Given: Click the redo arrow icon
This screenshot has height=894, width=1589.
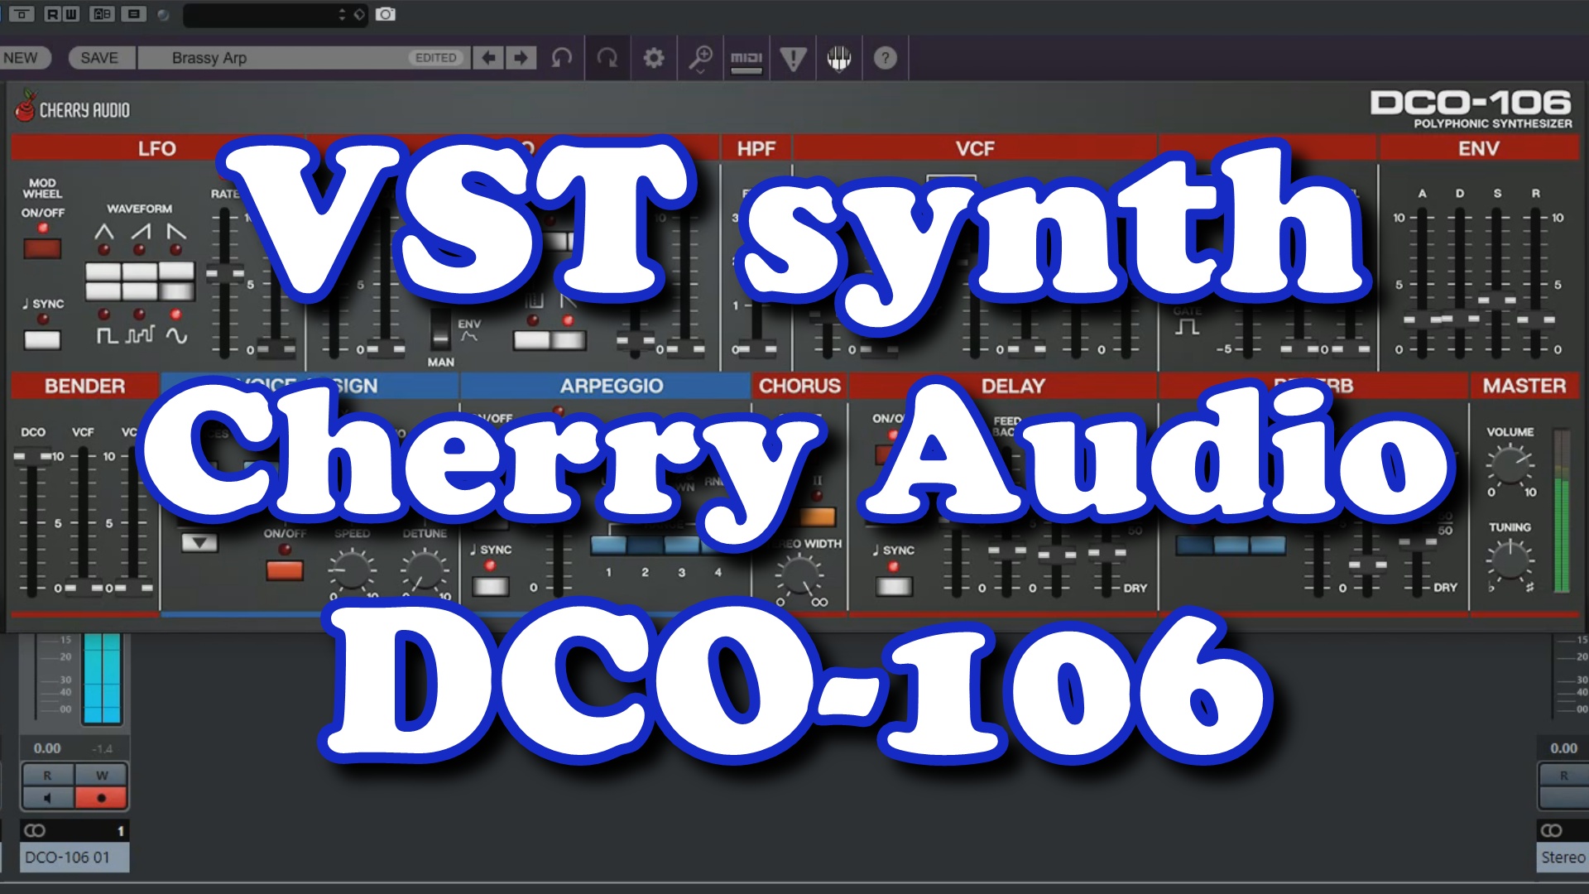Looking at the screenshot, I should pyautogui.click(x=607, y=58).
